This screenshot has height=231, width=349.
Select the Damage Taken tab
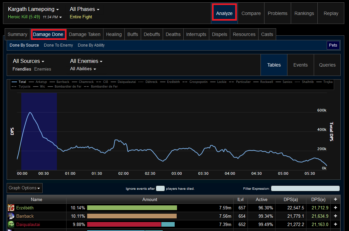(x=85, y=34)
